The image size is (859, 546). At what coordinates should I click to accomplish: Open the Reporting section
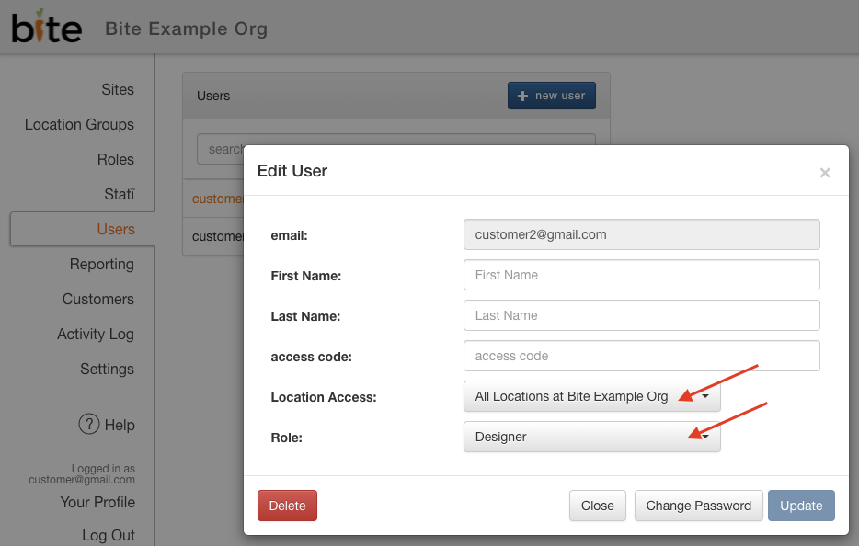click(x=102, y=264)
